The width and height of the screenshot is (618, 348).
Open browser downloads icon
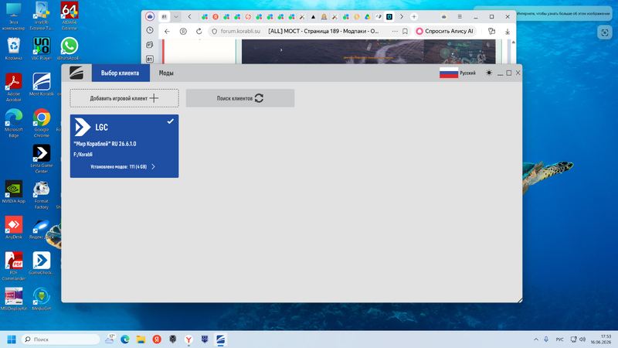point(508,31)
